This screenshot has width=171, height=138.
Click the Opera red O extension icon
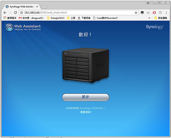coord(154,13)
